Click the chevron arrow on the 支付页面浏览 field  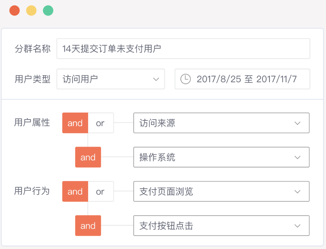(297, 191)
